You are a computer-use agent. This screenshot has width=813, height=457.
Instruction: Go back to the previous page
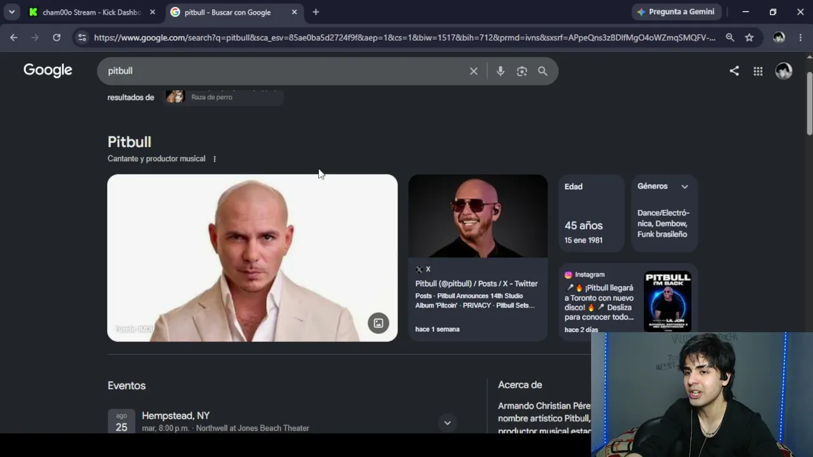(14, 37)
